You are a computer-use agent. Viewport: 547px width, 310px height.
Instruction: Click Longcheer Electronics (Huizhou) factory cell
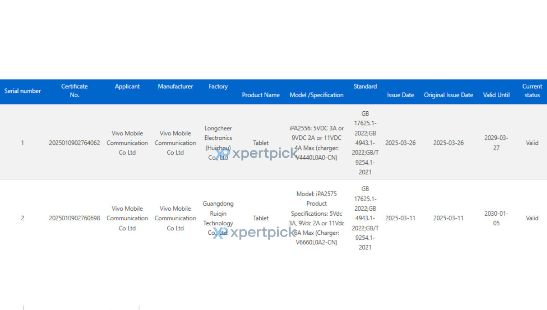coord(218,143)
